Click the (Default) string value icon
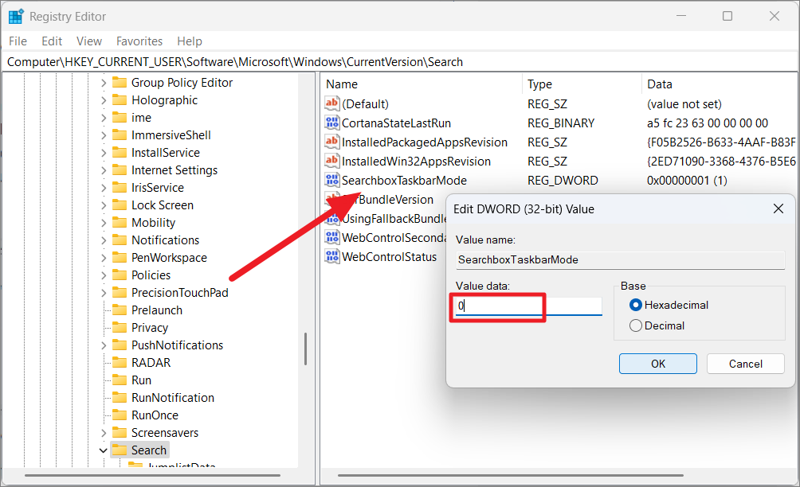Viewport: 800px width, 487px height. tap(332, 103)
